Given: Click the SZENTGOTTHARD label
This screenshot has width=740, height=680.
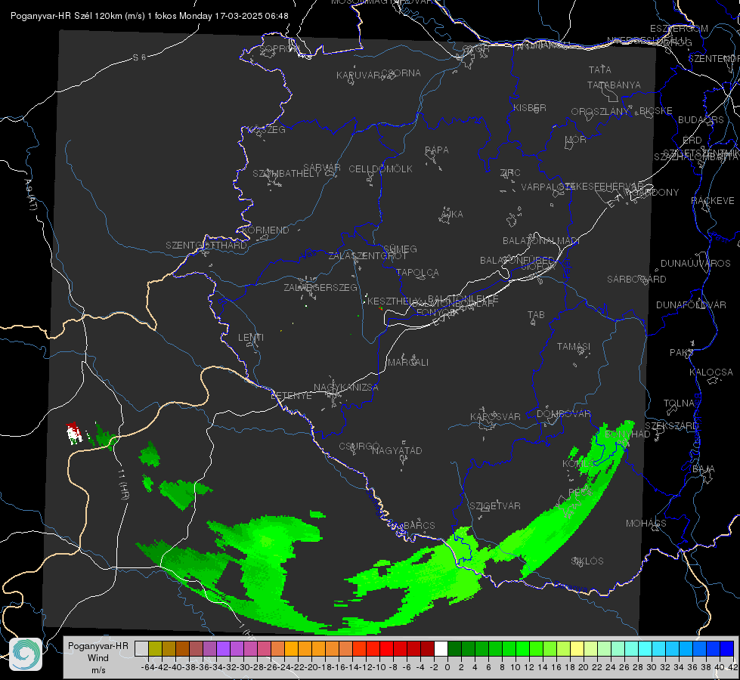Looking at the screenshot, I should [x=206, y=246].
